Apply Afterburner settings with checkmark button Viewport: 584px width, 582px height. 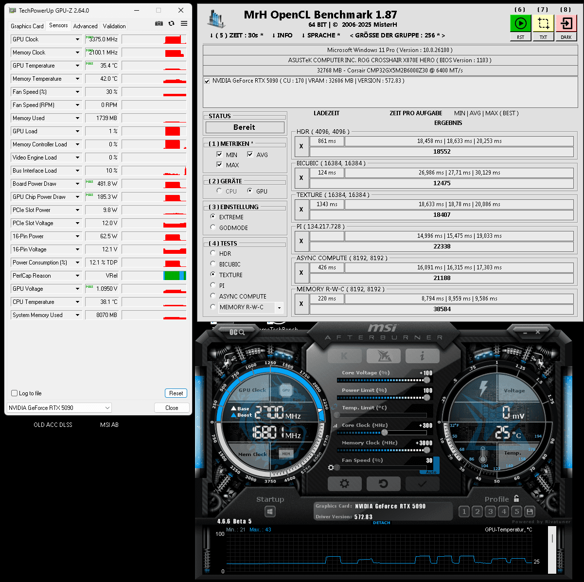tap(422, 484)
